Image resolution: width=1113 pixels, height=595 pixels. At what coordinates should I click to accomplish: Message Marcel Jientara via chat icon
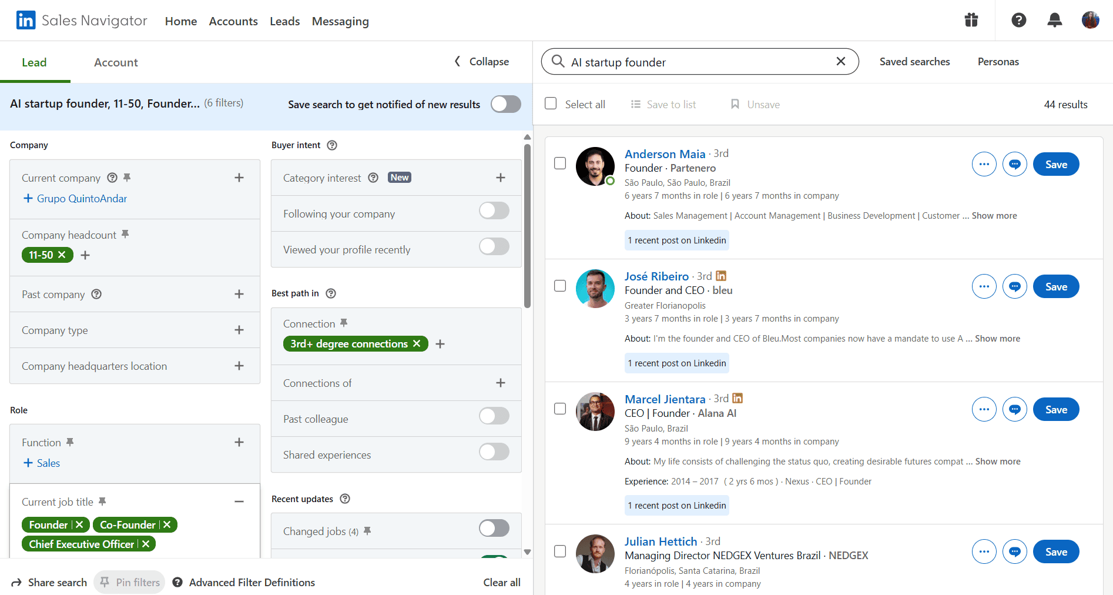point(1015,409)
